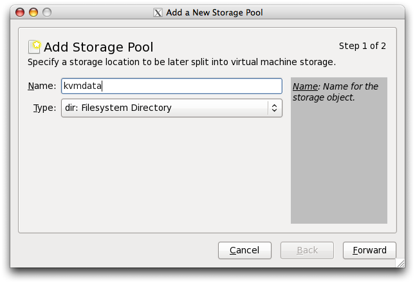This screenshot has width=415, height=283.
Task: Click the "Add Storage Pool" heading
Action: click(x=98, y=47)
